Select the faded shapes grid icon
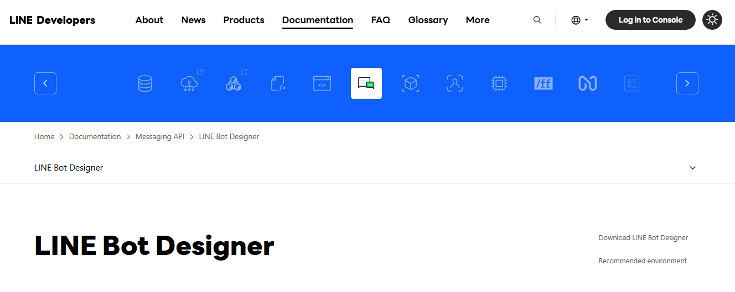This screenshot has height=292, width=735. pos(632,83)
